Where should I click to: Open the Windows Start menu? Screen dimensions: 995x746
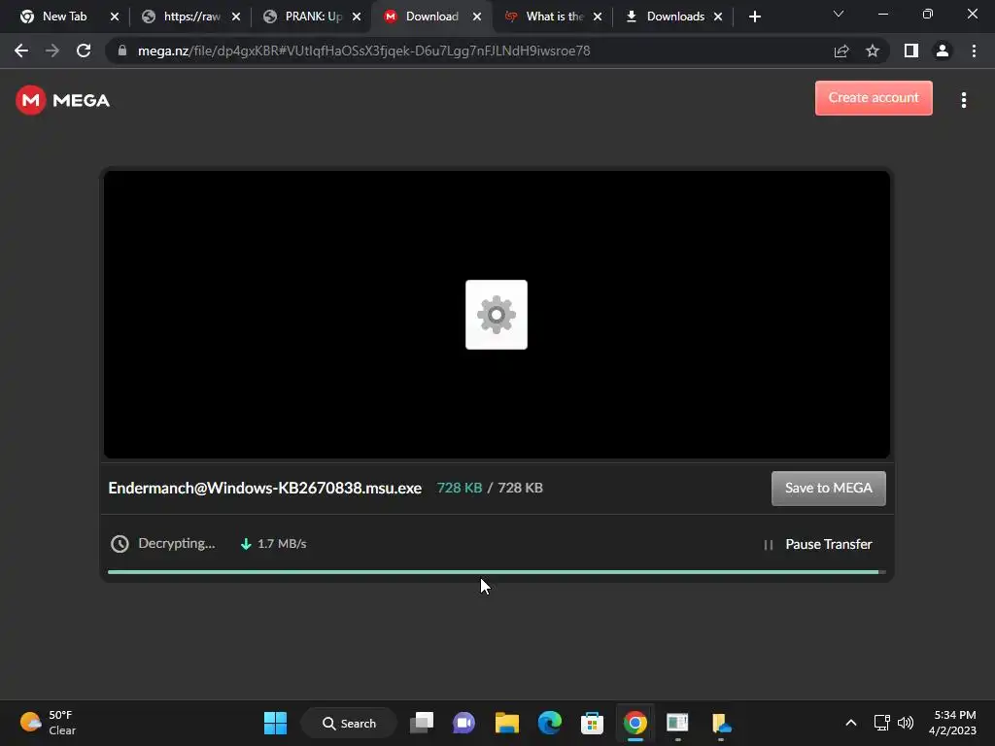(275, 723)
